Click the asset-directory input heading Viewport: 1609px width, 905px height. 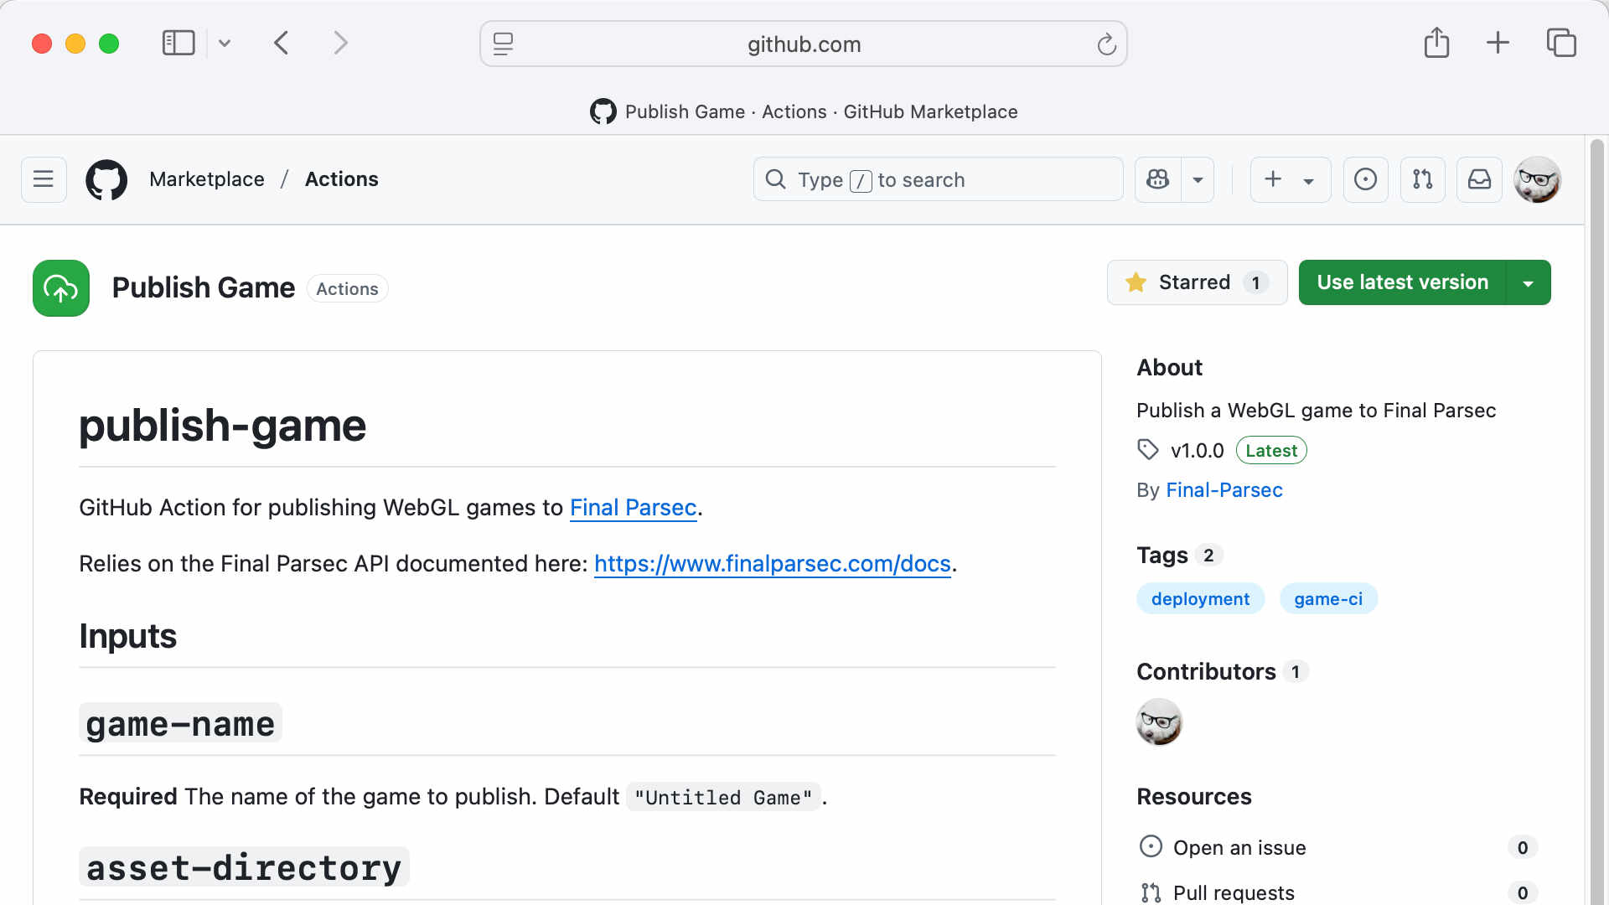tap(244, 868)
